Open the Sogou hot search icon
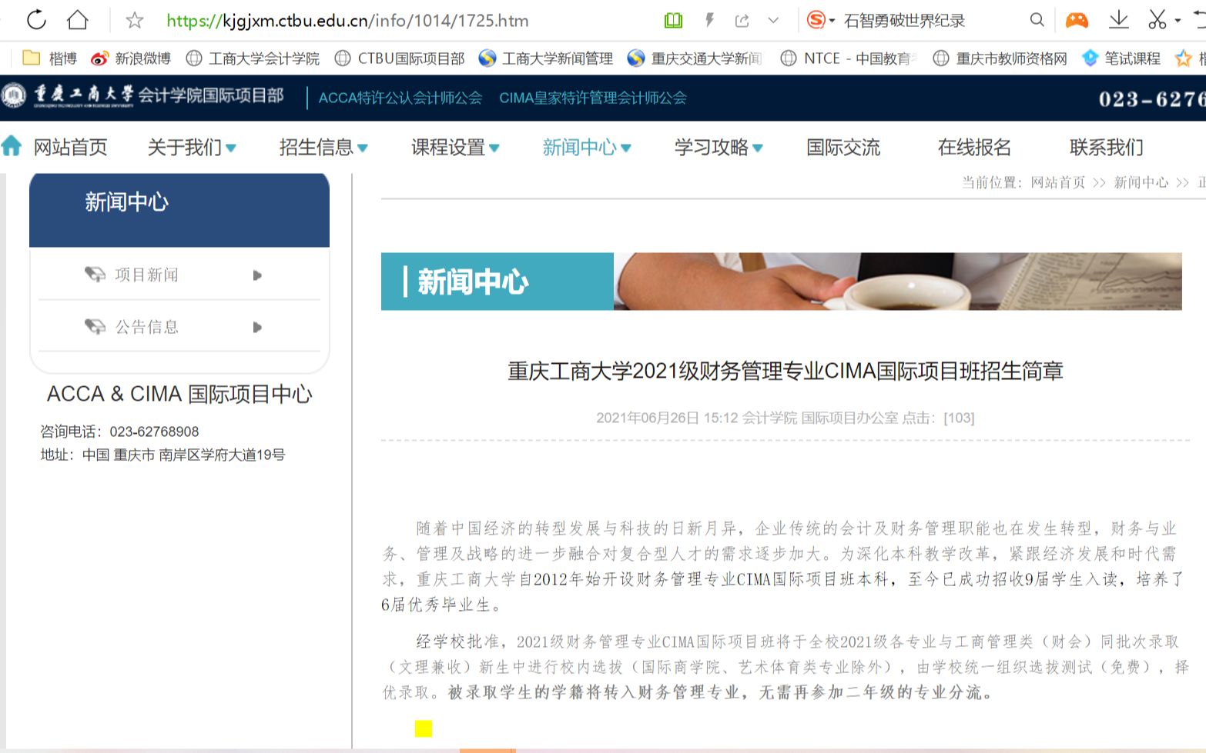This screenshot has height=753, width=1206. click(817, 19)
